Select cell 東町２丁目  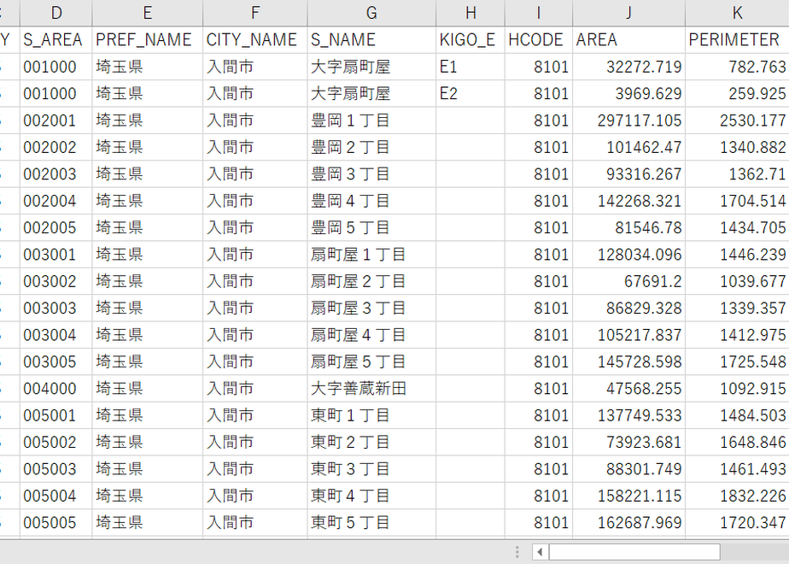click(371, 442)
